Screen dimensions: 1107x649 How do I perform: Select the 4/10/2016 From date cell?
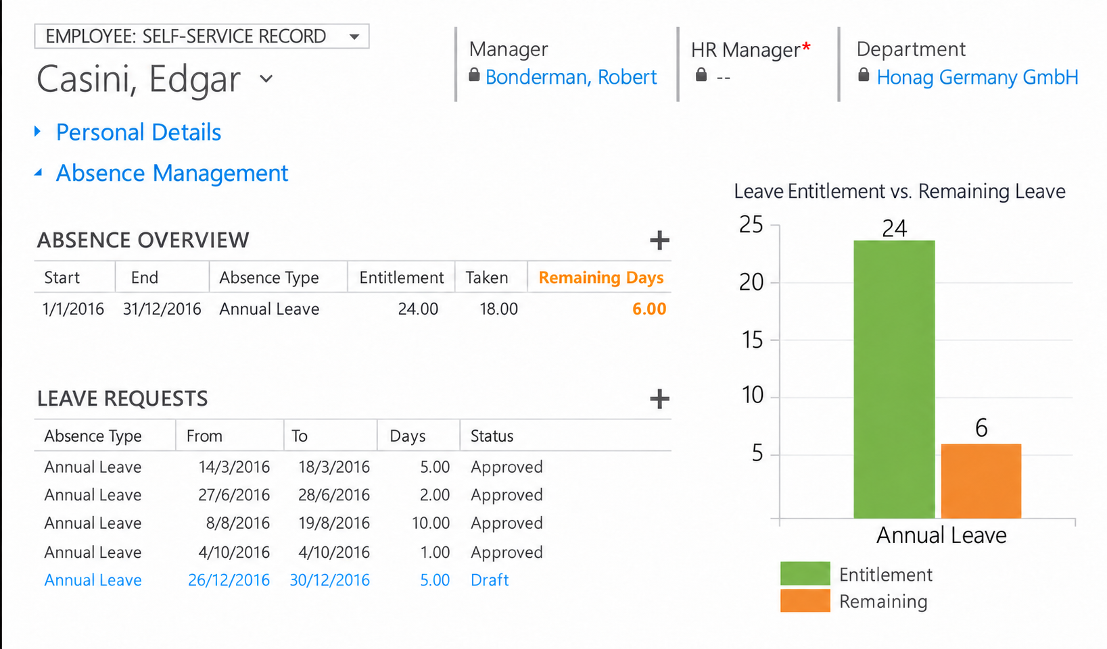click(x=234, y=552)
